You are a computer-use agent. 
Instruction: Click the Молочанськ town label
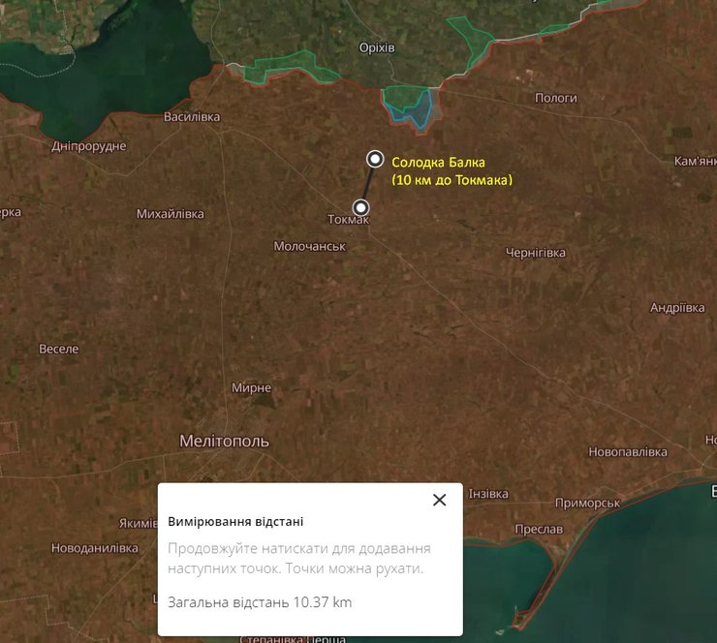(309, 247)
